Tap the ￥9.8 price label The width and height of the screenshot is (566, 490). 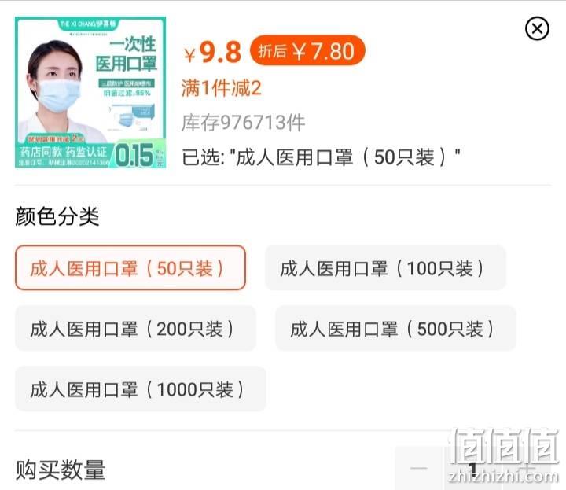pos(212,53)
